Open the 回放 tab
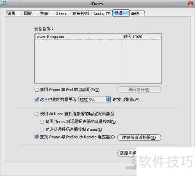195x176 pixels. 30,13
